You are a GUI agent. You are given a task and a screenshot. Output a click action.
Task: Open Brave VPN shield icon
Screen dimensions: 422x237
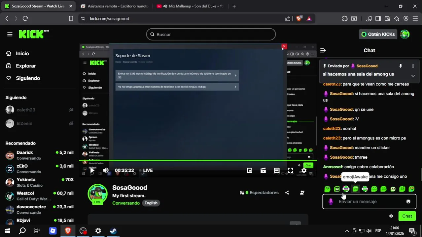pos(406,18)
